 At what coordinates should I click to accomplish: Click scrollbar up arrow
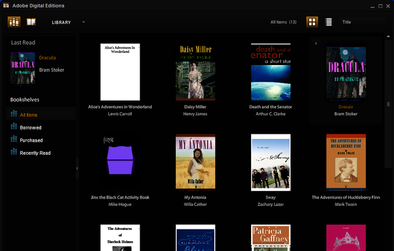pyautogui.click(x=388, y=36)
